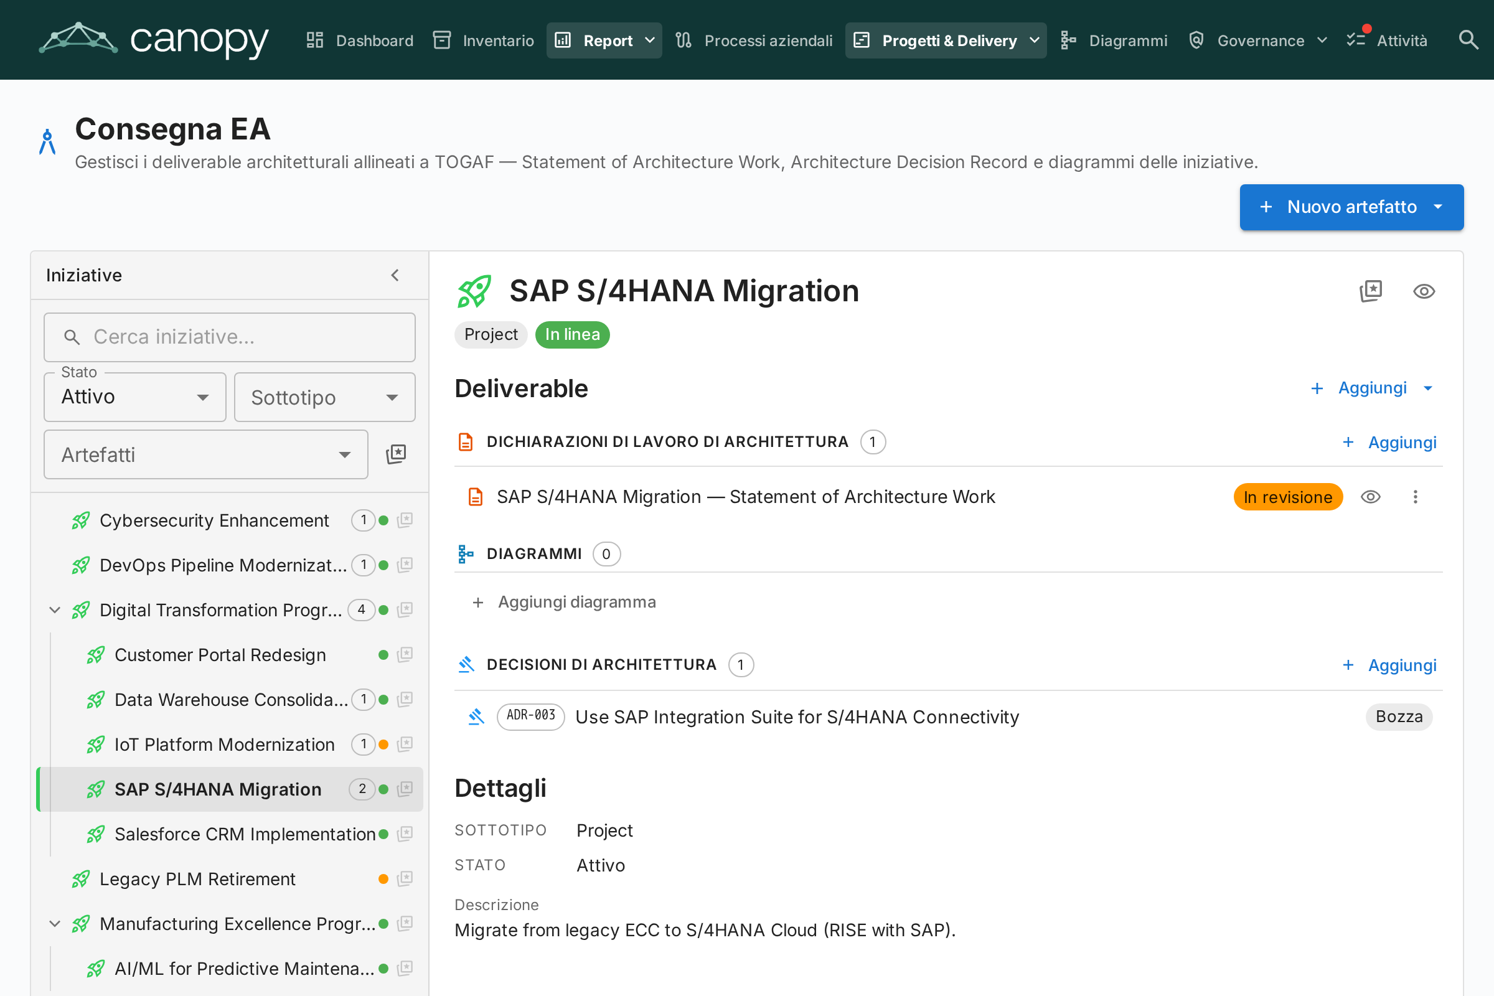
Task: Click the Statement of Architecture Work document icon
Action: [x=475, y=497]
